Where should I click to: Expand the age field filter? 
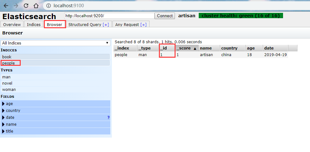pos(55,103)
